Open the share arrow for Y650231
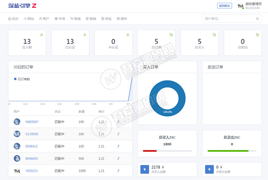The height and width of the screenshot is (180, 268). pos(118,171)
